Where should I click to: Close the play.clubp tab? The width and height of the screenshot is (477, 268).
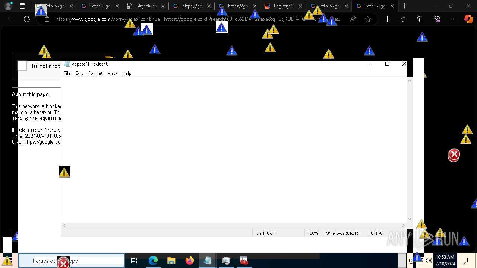163,6
